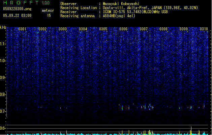Image resolution: width=212 pixels, height=135 pixels.
Task: Click antenna text A504HB(yagi 4el)
Action: click(x=119, y=16)
